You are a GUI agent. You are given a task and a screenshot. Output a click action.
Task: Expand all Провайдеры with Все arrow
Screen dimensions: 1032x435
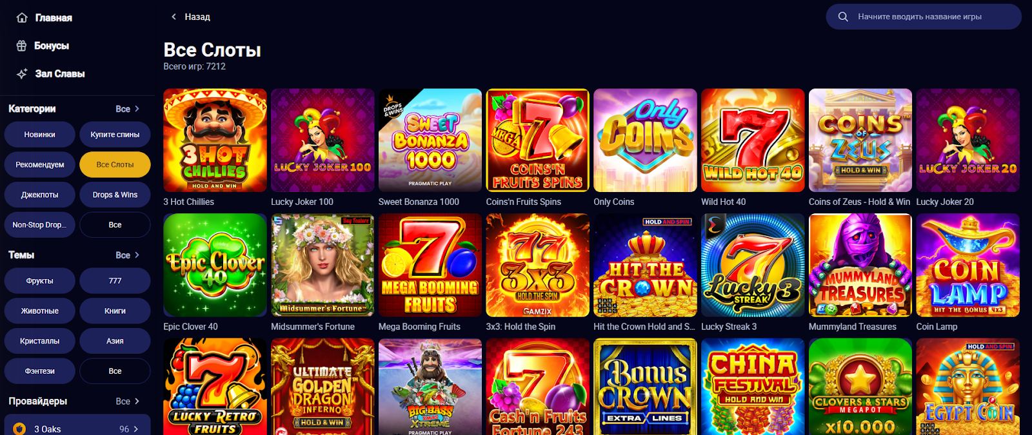128,401
